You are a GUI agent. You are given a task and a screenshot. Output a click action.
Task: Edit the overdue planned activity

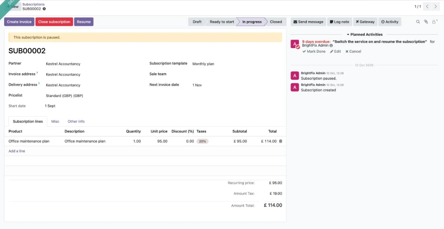336,51
